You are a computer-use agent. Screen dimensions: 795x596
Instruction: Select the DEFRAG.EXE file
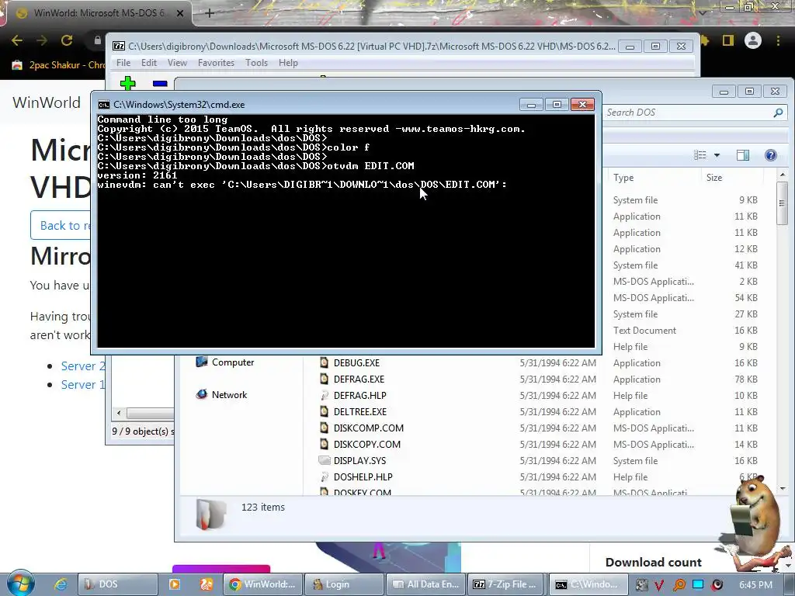359,379
